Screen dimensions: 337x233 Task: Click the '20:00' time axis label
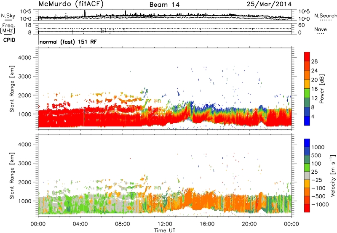click(x=249, y=224)
